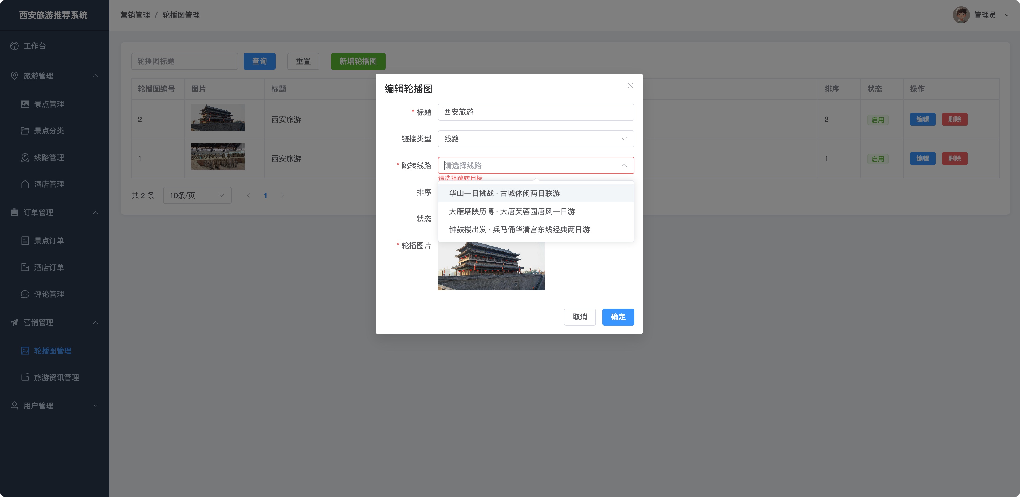Collapse the 旅游管理 menu section
The height and width of the screenshot is (497, 1020).
tap(95, 76)
